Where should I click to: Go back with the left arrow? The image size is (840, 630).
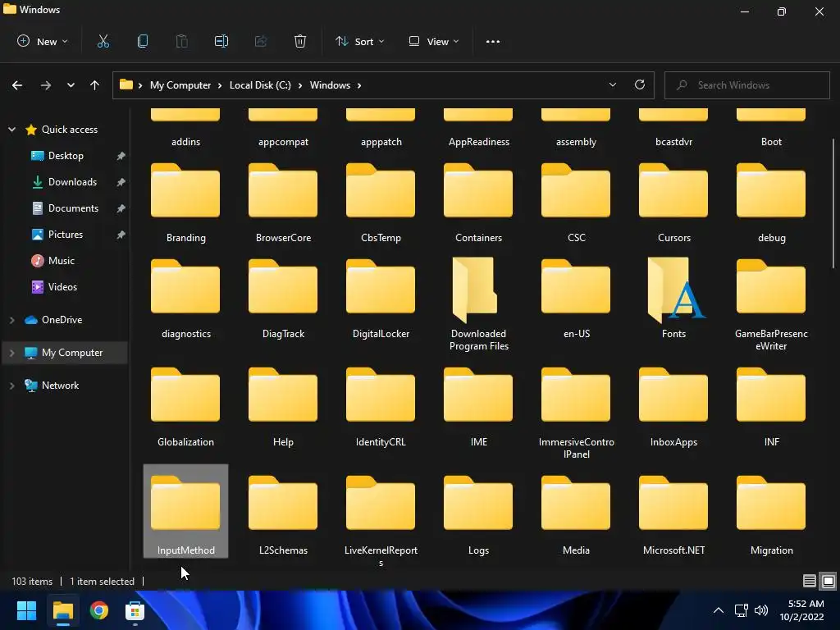pyautogui.click(x=17, y=85)
